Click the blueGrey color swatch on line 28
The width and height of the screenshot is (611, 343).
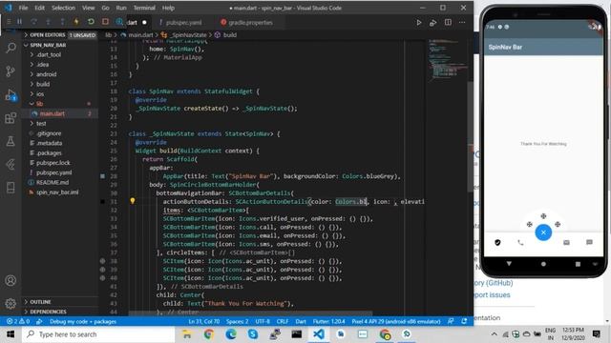tap(102, 176)
